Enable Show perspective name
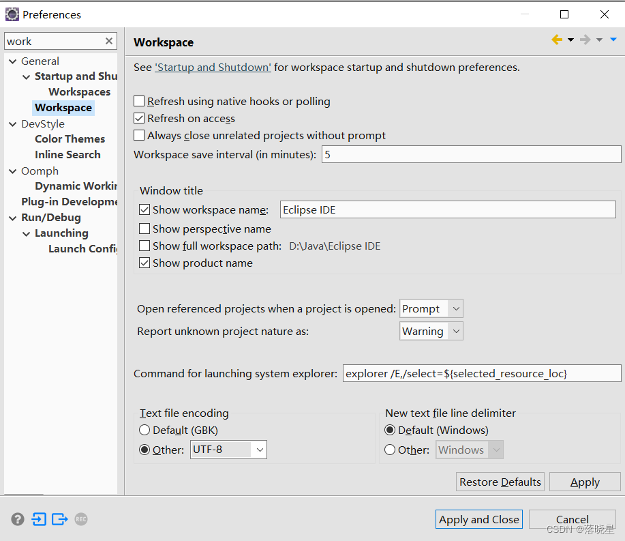This screenshot has width=625, height=541. [144, 229]
